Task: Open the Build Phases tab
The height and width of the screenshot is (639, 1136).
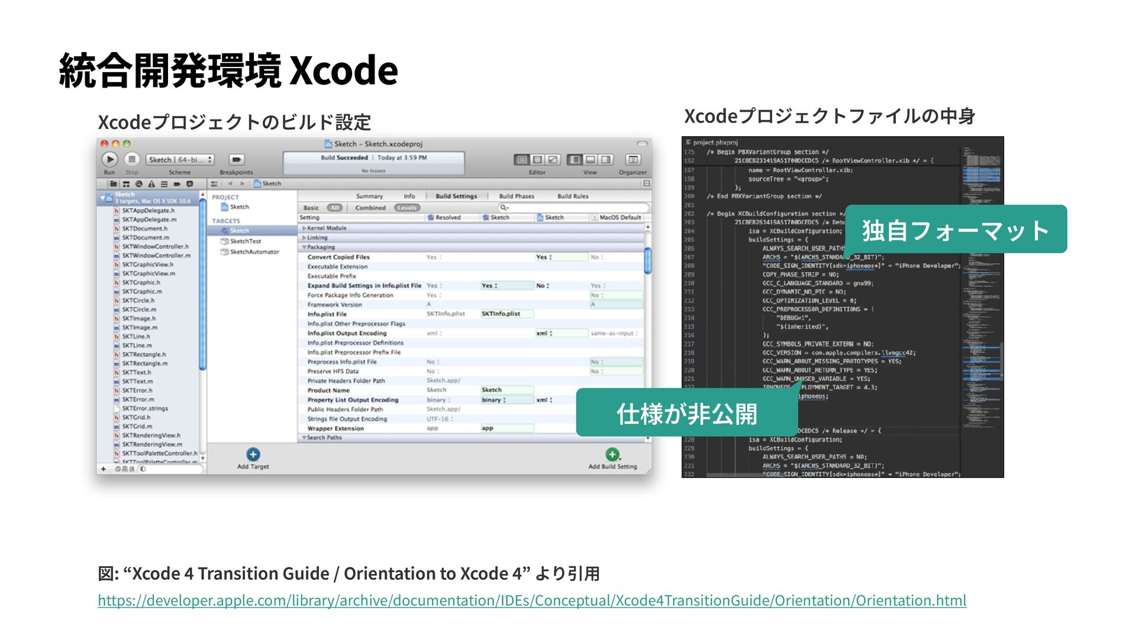Action: 517,196
